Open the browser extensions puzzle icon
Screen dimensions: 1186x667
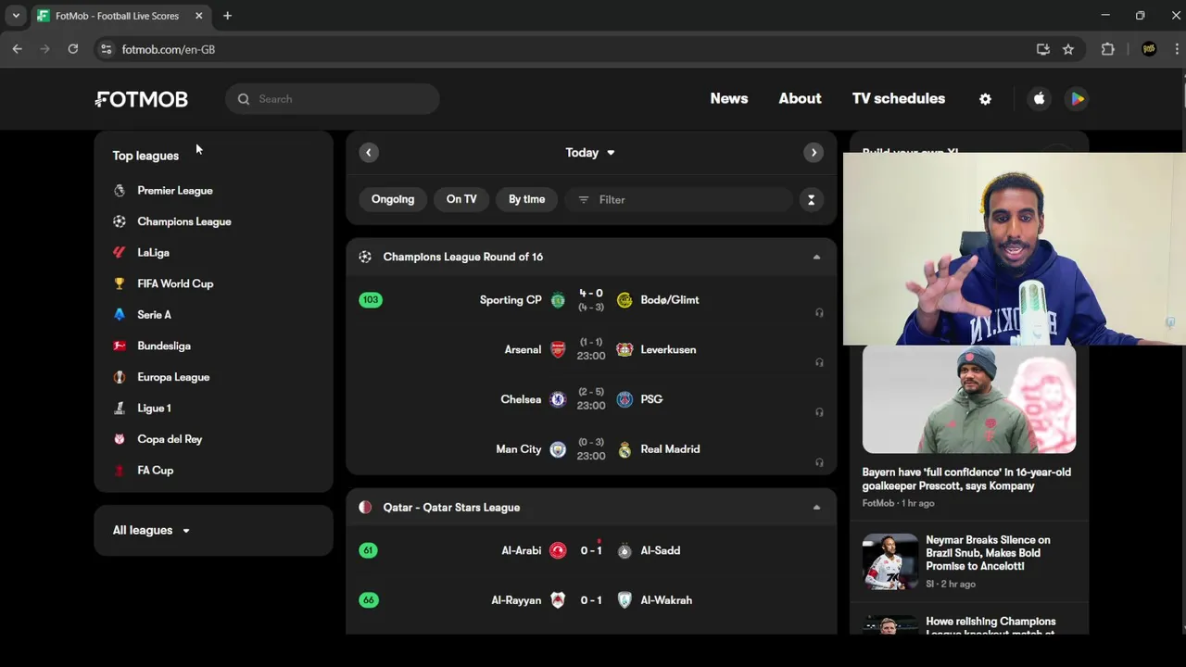coord(1107,49)
